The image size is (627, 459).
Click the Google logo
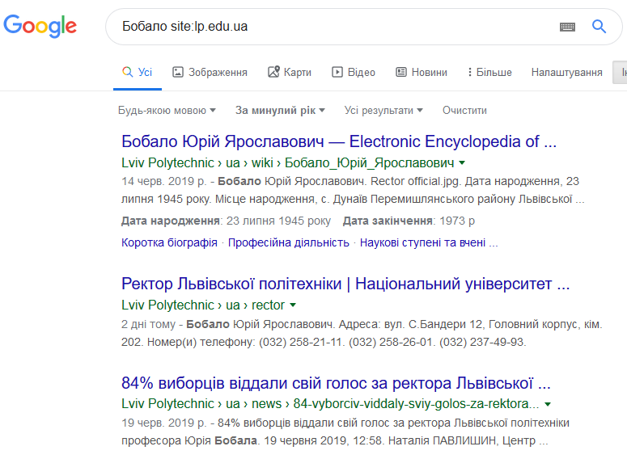40,26
